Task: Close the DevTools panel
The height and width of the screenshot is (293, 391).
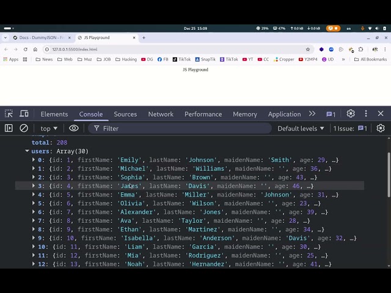Action: coord(381,114)
